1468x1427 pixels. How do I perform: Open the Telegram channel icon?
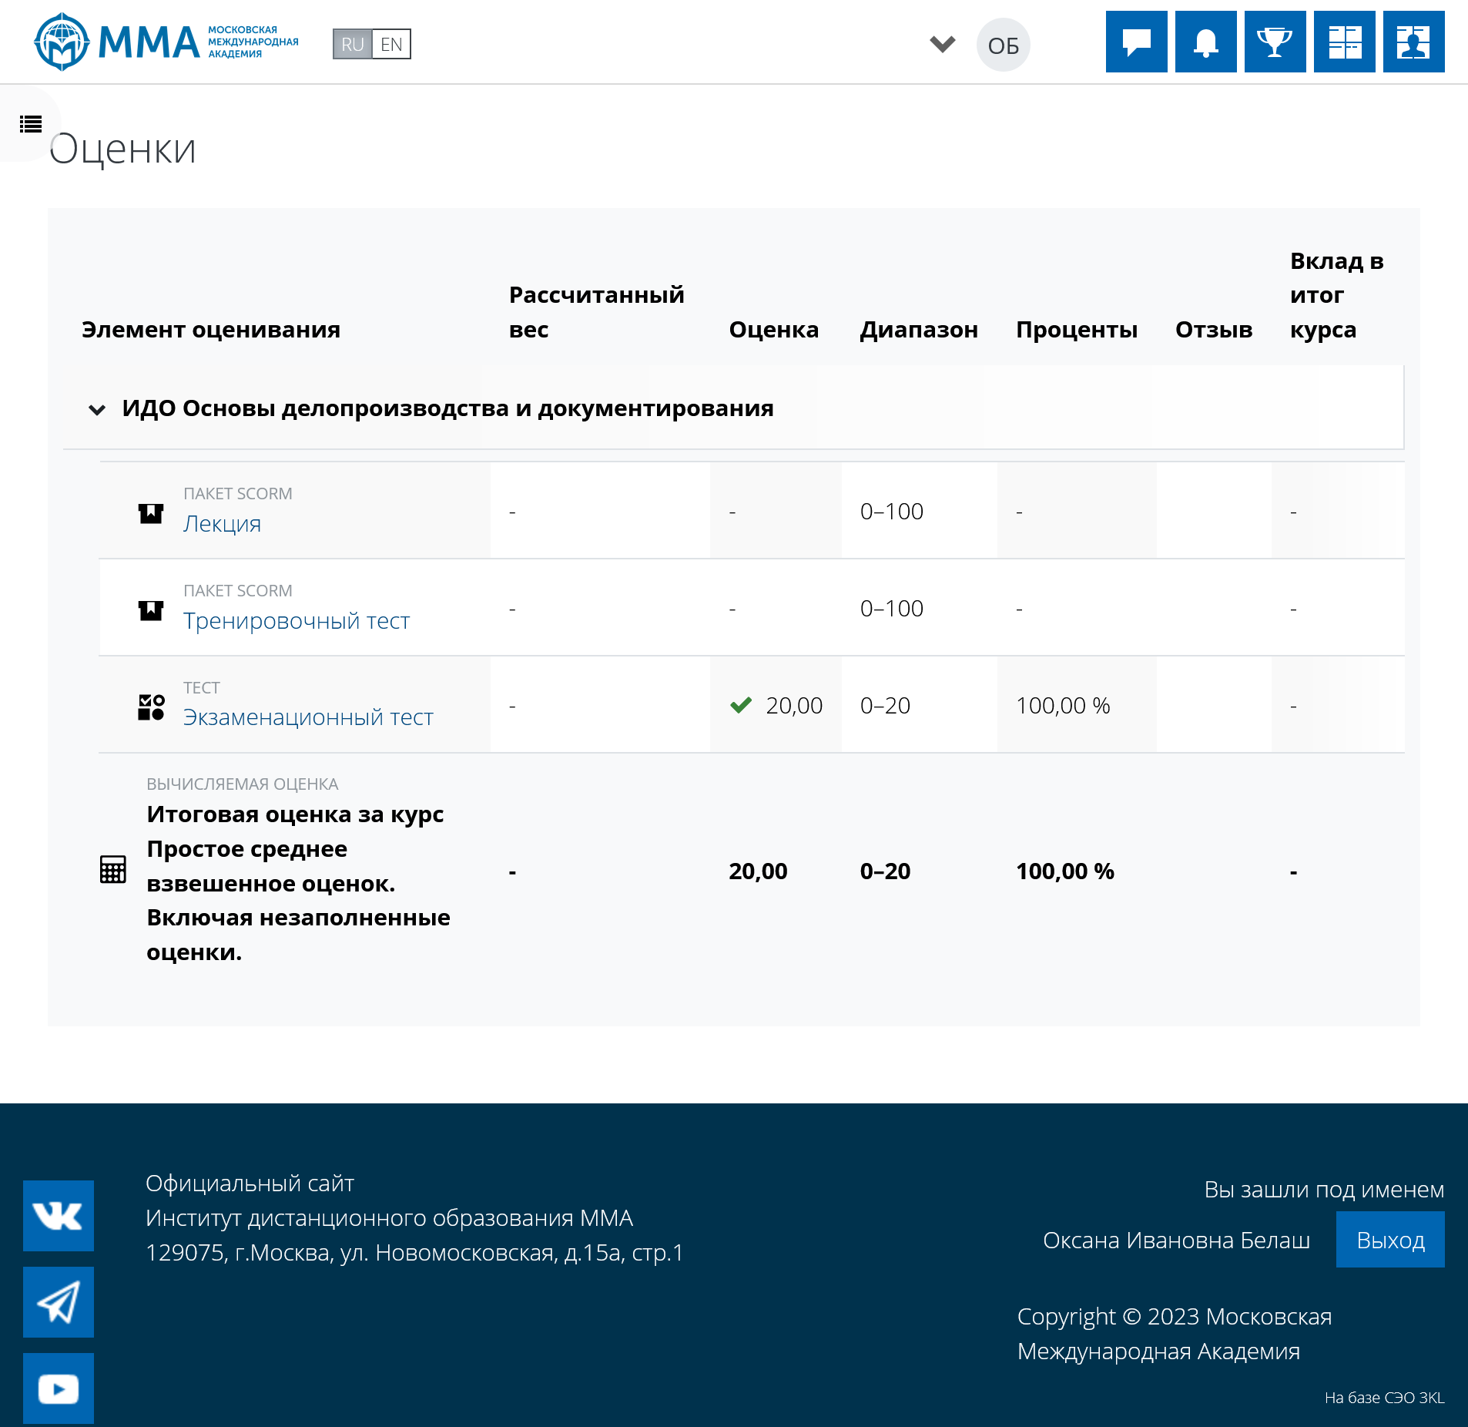point(59,1301)
